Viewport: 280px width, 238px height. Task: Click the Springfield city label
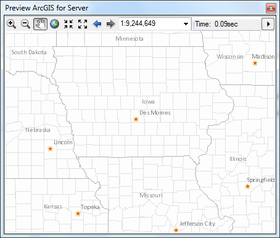pos(261,180)
